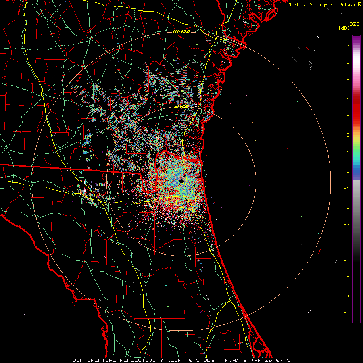Select the 7 value on color scale
The image size is (363, 363).
pos(348,45)
